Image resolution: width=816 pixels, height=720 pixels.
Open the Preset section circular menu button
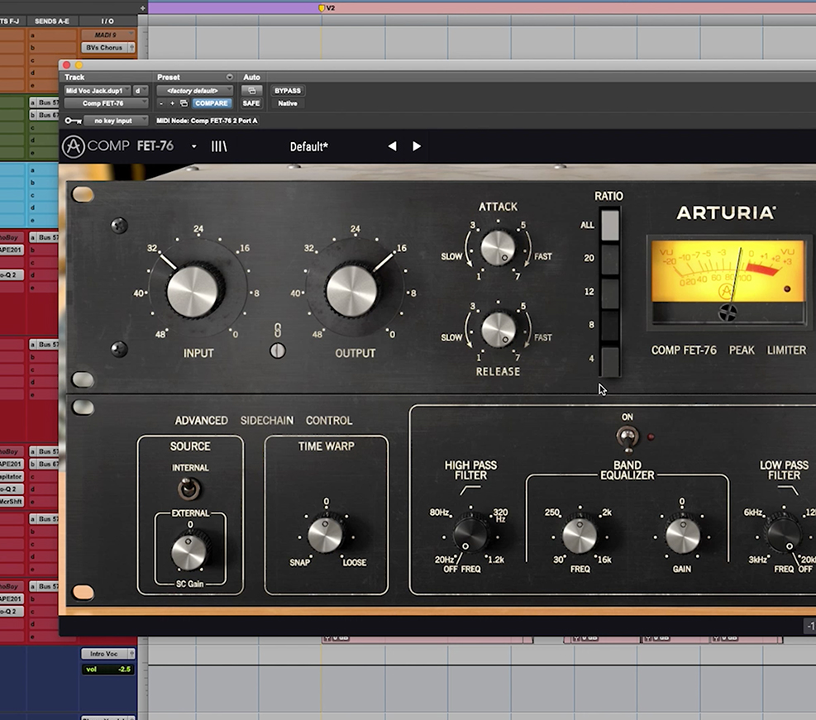click(229, 77)
